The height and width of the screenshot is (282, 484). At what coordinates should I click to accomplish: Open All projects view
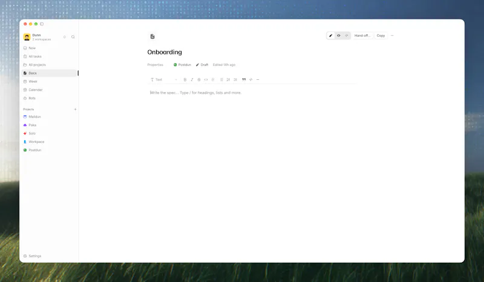pos(49,65)
